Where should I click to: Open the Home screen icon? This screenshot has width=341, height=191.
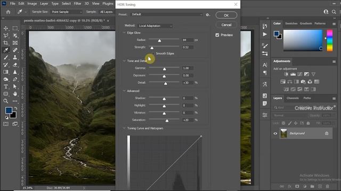tap(9, 12)
